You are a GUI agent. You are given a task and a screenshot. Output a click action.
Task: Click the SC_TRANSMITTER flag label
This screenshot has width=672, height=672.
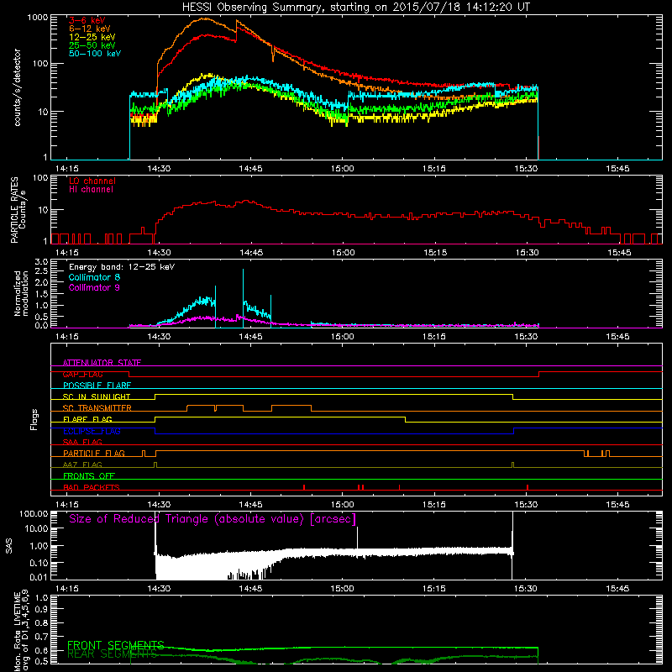(x=97, y=408)
